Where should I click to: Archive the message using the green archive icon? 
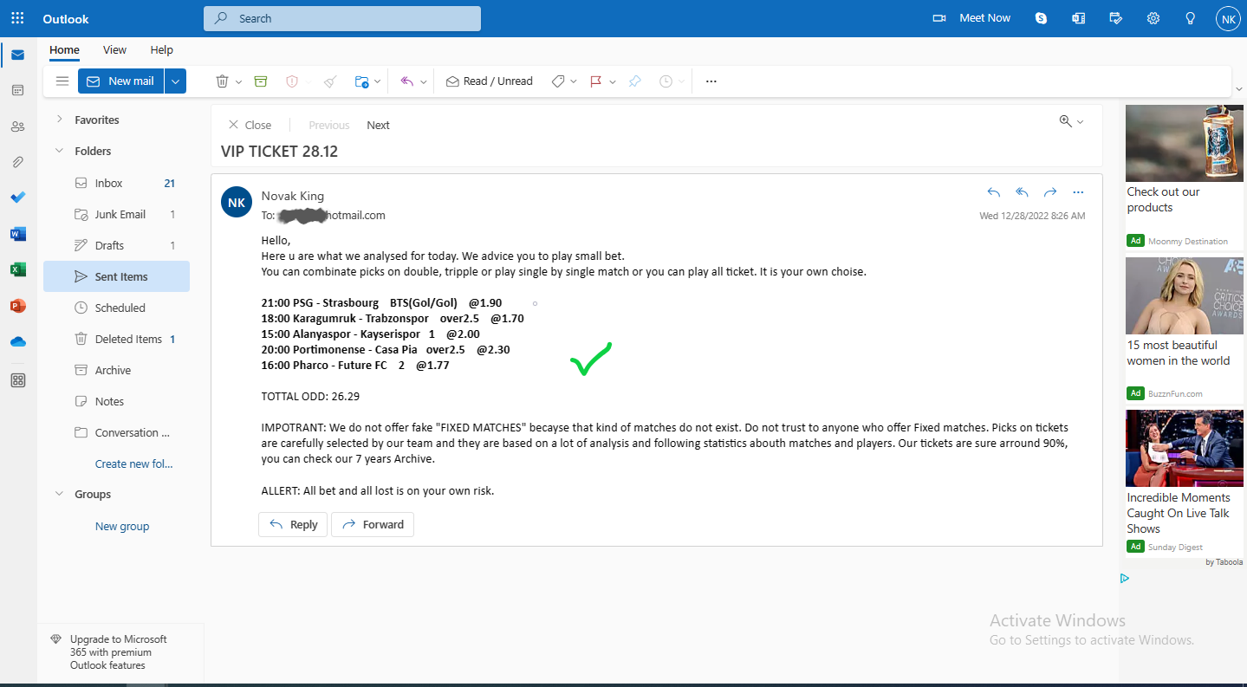click(x=261, y=81)
